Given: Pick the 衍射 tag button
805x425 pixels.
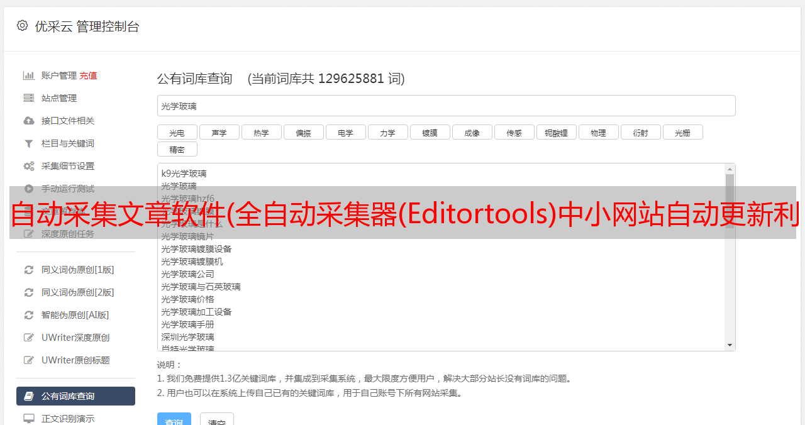Looking at the screenshot, I should tap(640, 133).
